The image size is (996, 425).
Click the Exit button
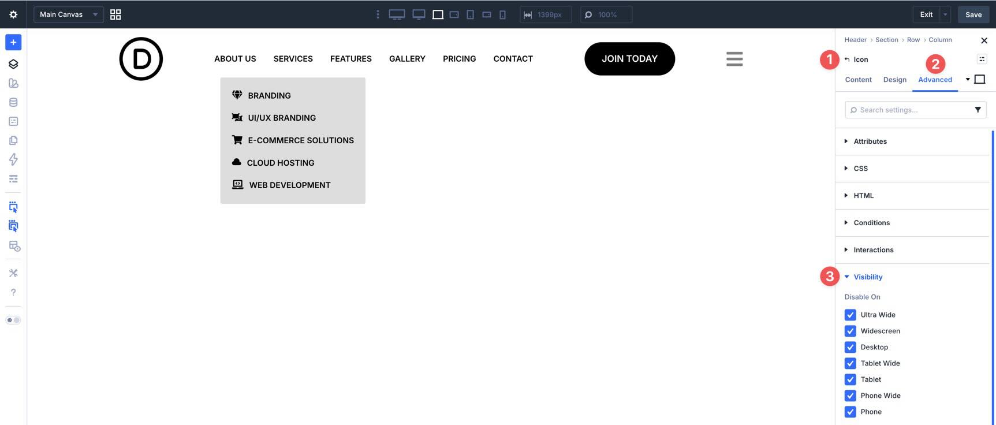pyautogui.click(x=926, y=14)
